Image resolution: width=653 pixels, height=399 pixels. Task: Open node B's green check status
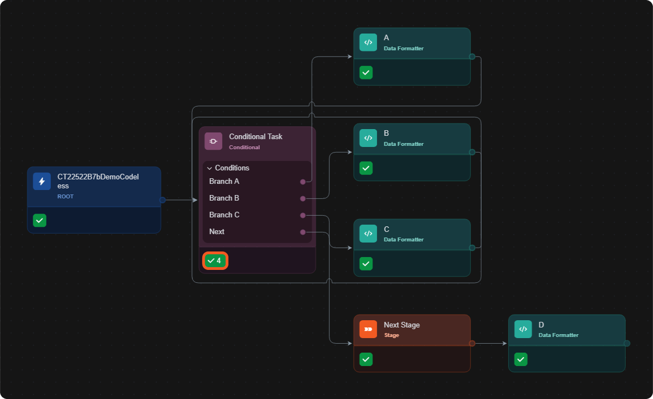[x=366, y=168]
